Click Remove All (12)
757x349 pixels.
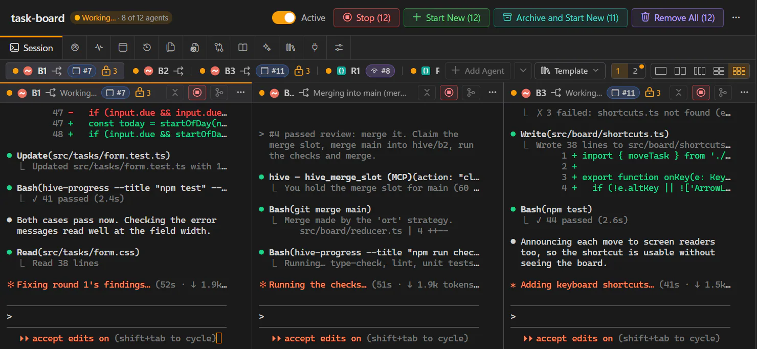tap(677, 18)
